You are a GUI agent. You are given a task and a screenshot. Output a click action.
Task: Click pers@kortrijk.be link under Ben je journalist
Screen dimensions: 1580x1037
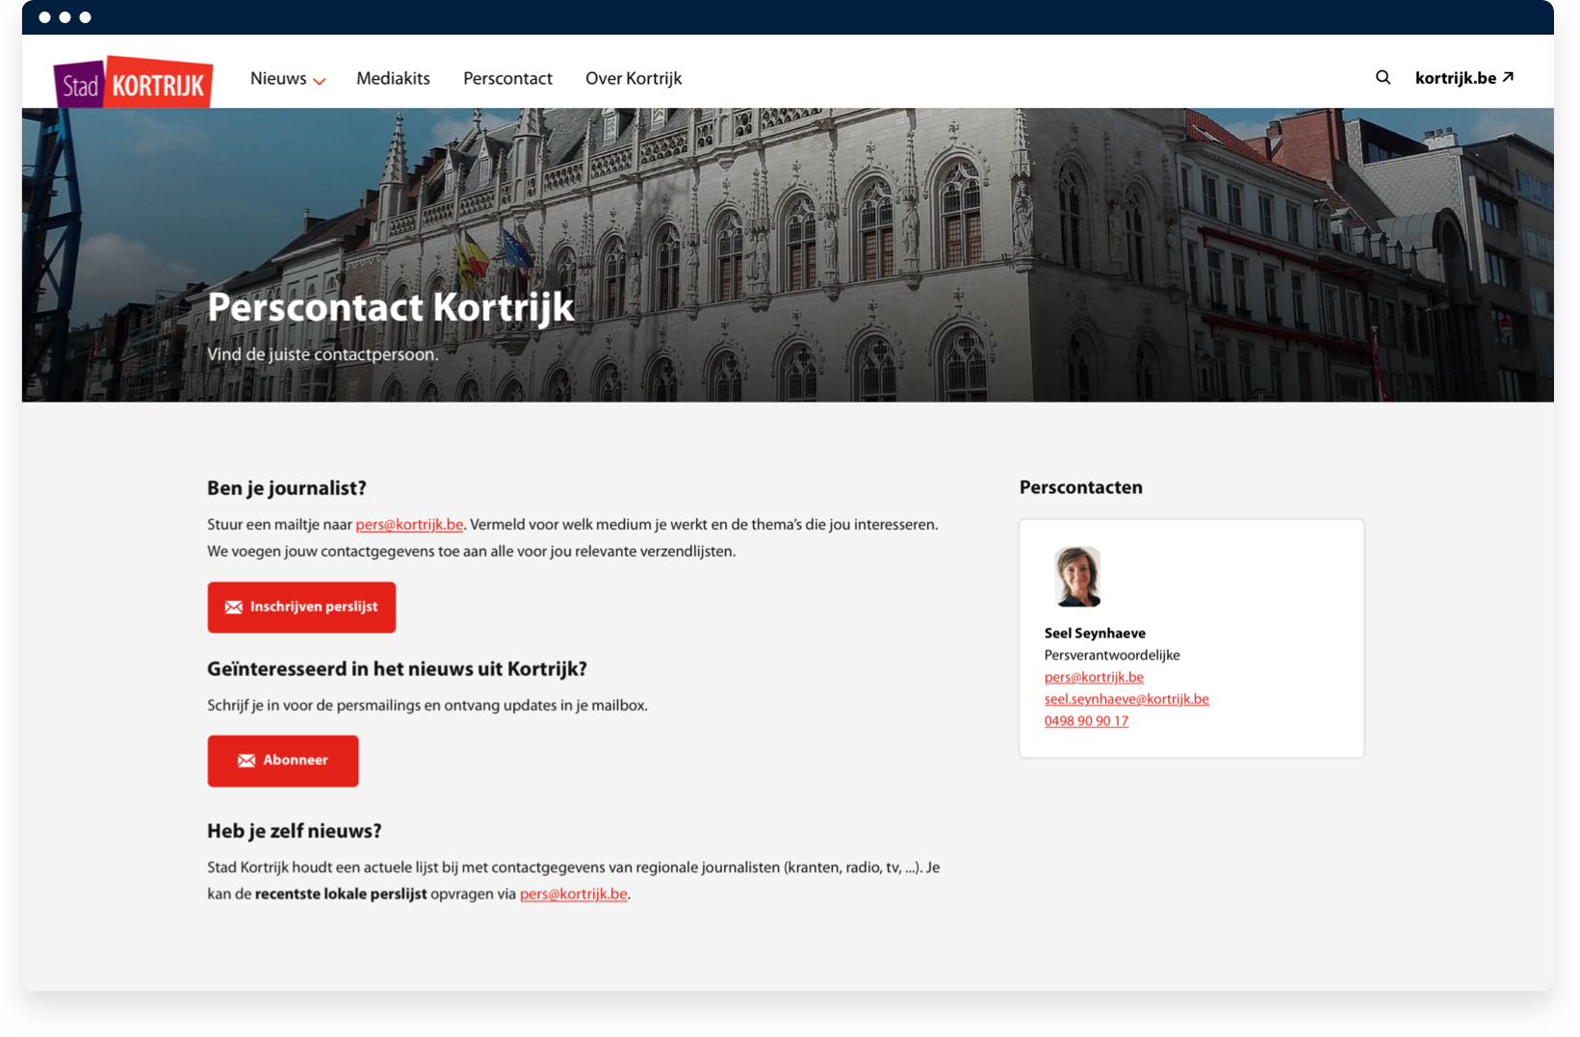point(409,525)
